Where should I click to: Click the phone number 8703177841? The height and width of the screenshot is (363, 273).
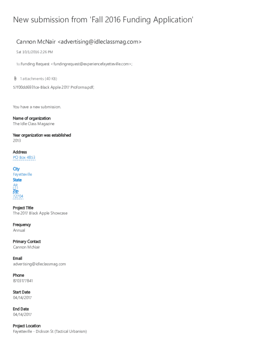point(23,281)
